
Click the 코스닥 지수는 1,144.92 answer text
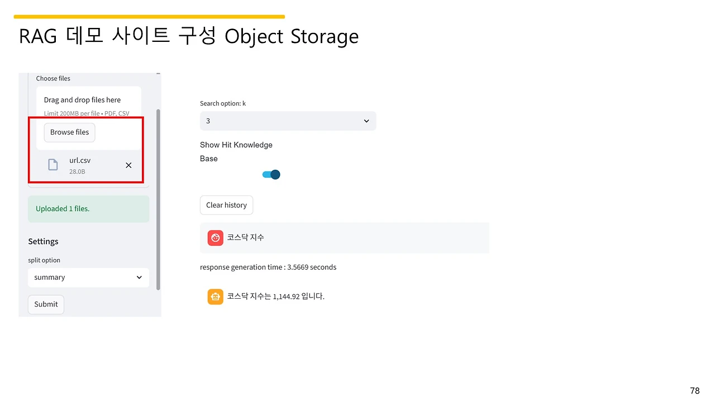coord(275,296)
